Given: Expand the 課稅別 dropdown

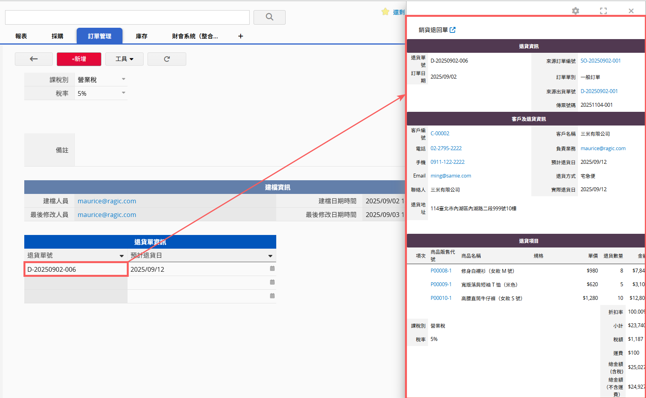Looking at the screenshot, I should 123,79.
